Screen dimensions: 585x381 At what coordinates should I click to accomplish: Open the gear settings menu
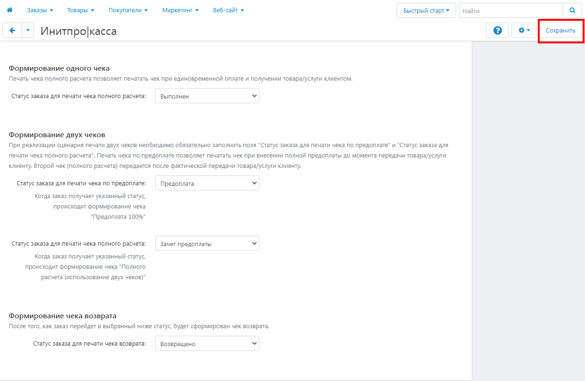point(524,30)
